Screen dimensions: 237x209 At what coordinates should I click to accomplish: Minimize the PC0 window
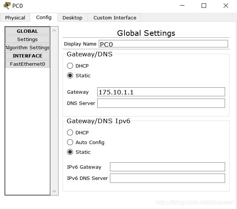pyautogui.click(x=182, y=6)
